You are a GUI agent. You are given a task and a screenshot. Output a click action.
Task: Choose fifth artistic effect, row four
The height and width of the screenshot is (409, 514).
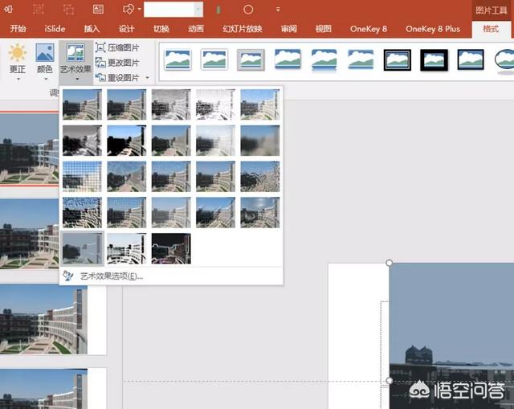(260, 213)
